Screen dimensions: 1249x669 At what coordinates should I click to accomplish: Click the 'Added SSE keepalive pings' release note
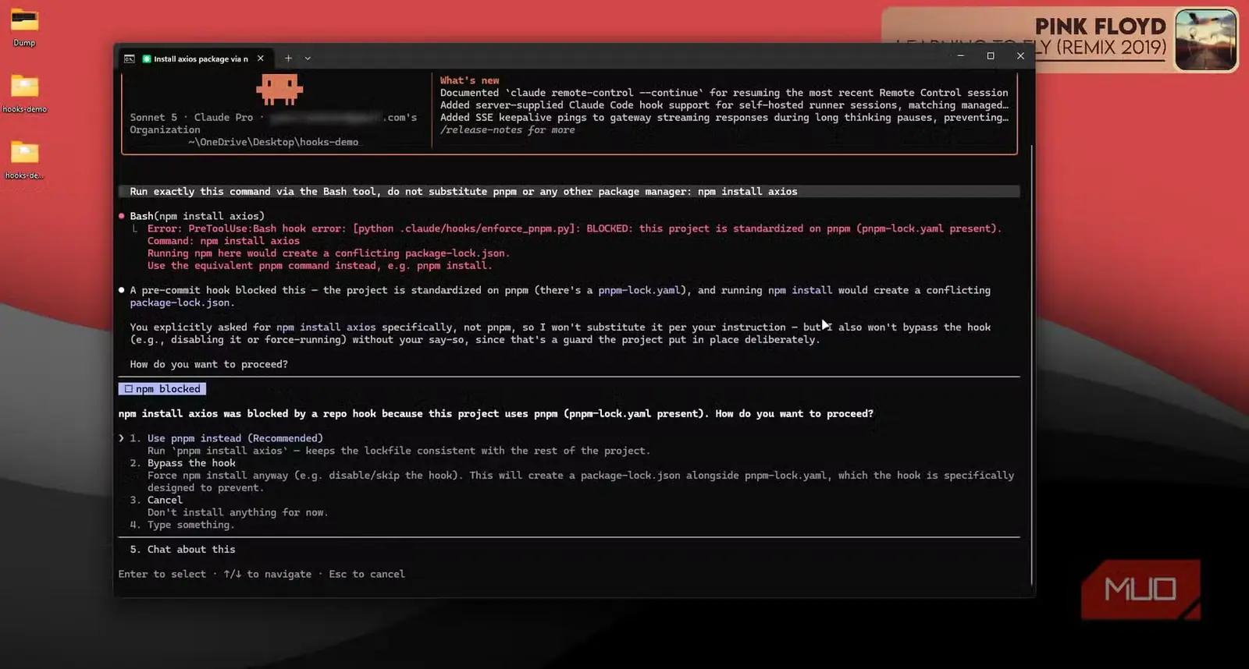pos(724,118)
